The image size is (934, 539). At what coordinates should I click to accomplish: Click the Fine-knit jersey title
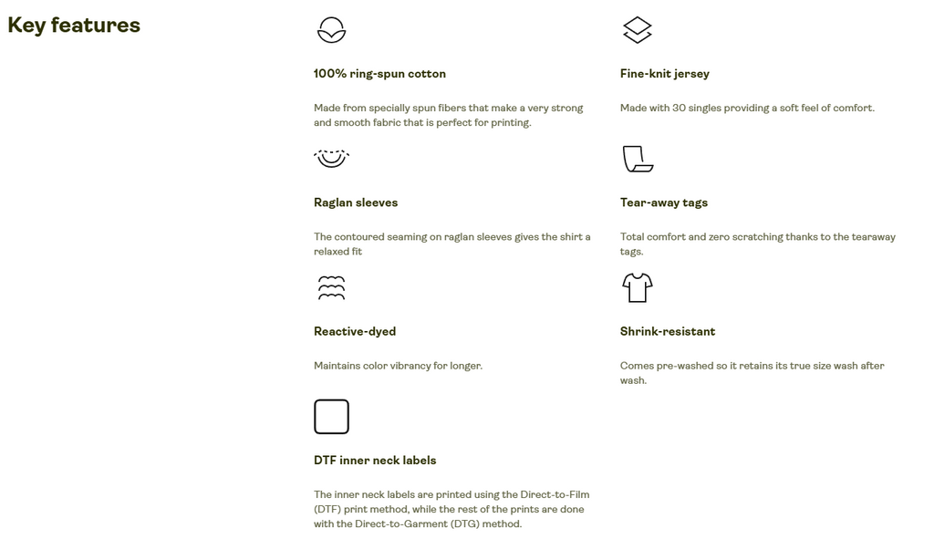(665, 74)
